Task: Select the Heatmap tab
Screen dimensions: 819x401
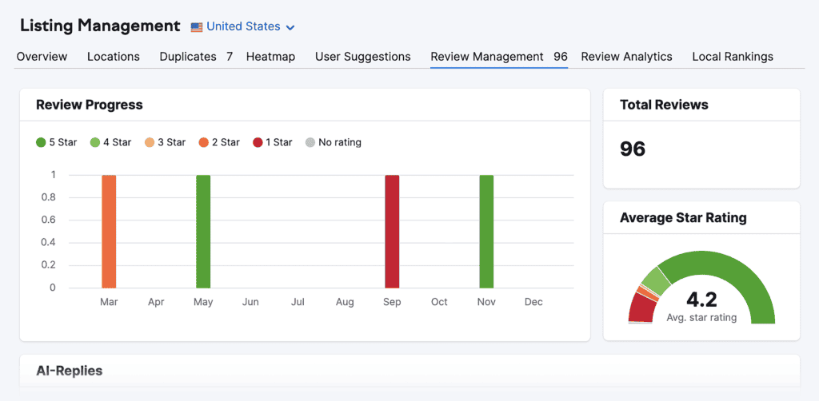Action: click(270, 57)
